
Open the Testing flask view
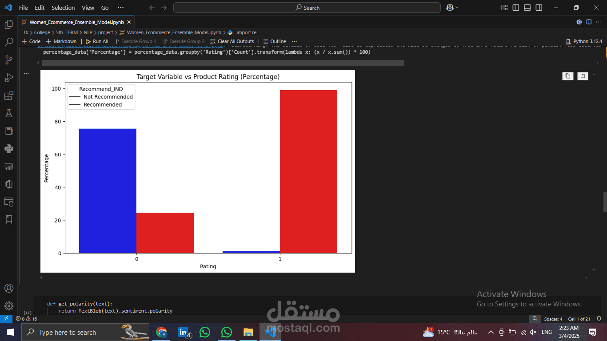(x=8, y=113)
